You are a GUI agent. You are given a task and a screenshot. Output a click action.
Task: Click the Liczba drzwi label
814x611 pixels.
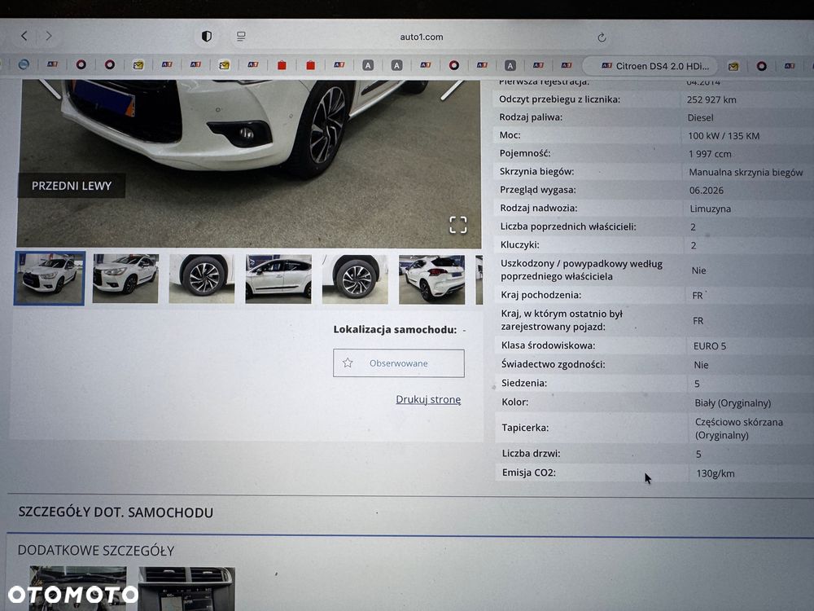[x=531, y=454]
